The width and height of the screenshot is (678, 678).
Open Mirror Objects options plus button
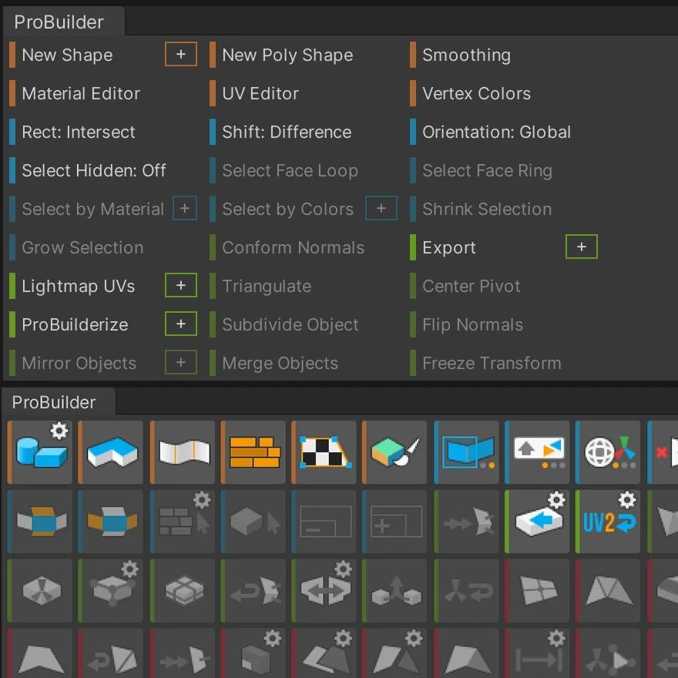[x=181, y=362]
